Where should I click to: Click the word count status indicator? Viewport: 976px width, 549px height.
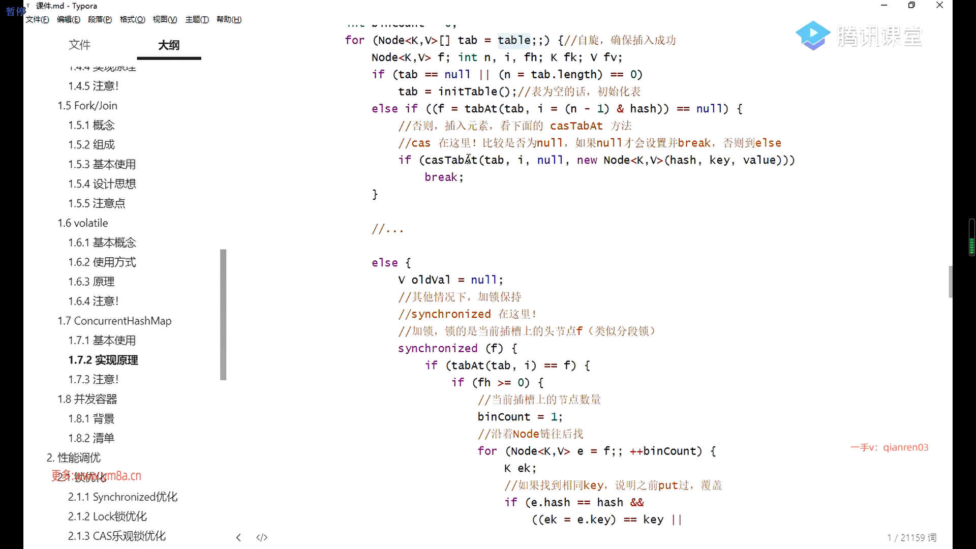[x=911, y=537]
